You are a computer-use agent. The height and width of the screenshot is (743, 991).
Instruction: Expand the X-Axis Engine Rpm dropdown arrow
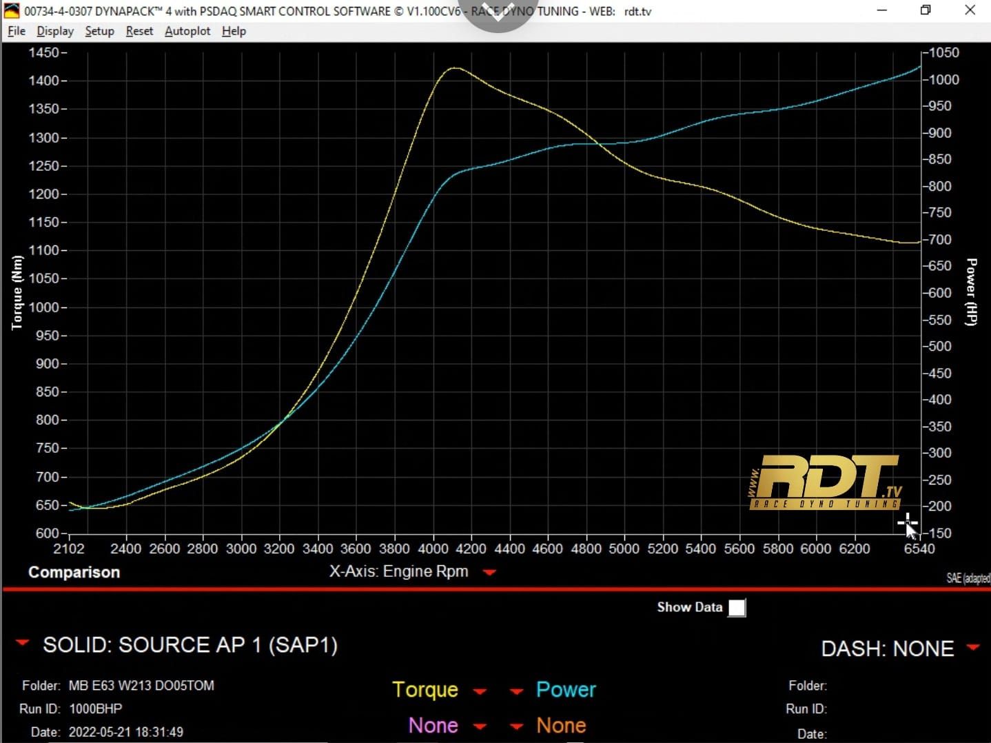click(x=490, y=572)
